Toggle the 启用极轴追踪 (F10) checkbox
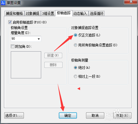 click(x=10, y=22)
